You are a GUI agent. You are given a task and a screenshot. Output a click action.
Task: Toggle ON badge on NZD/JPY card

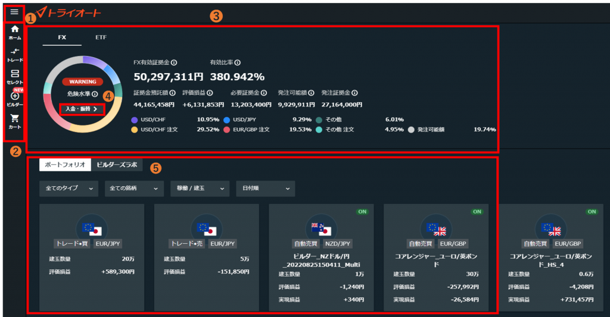362,212
